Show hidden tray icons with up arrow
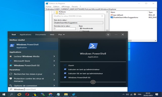This screenshot has height=97, width=162. click(x=123, y=94)
